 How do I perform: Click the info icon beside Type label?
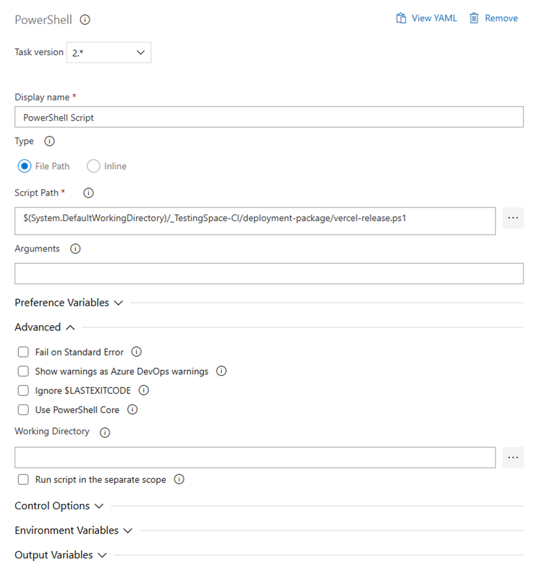tap(49, 142)
